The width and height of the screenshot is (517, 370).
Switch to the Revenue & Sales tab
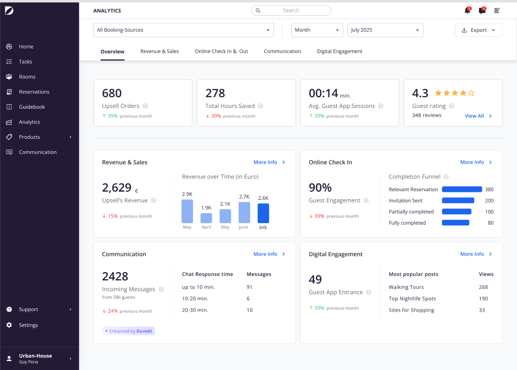[159, 51]
